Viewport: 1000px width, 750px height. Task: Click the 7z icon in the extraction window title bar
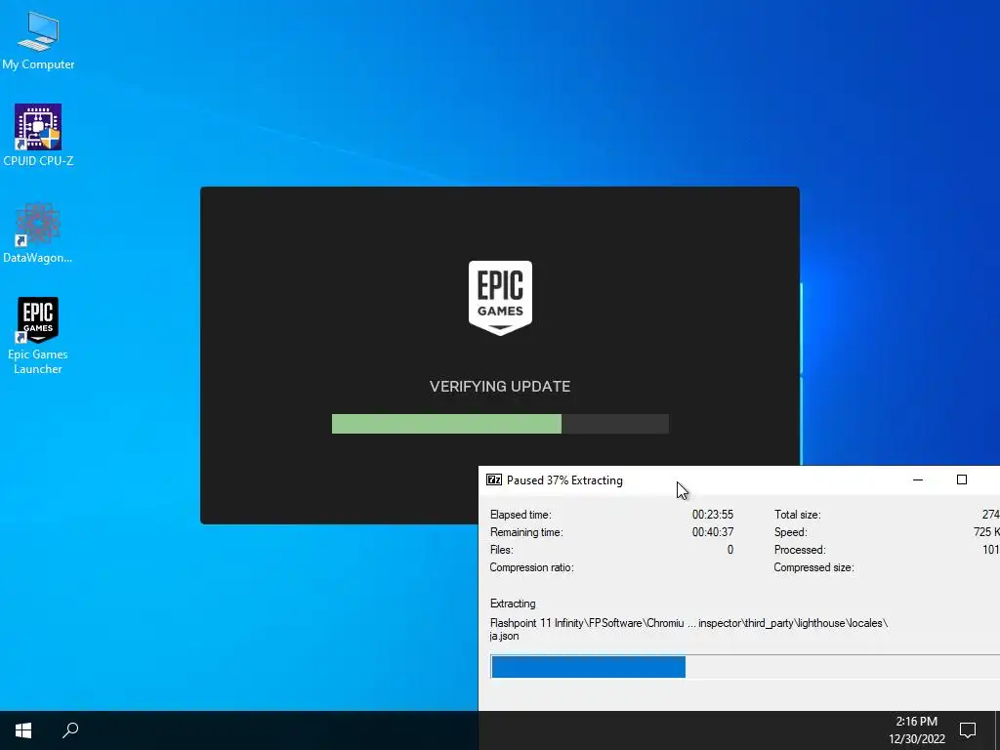tap(493, 480)
